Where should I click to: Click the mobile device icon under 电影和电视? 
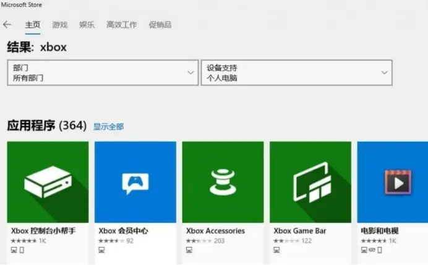(380, 250)
